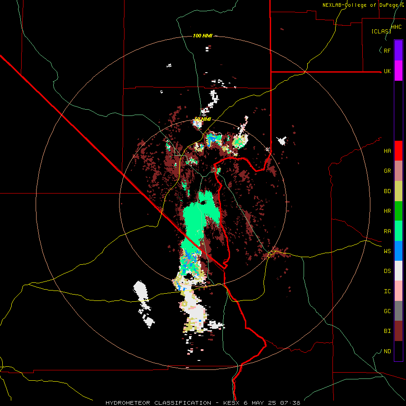Click the UK magenta legend swatch
The height and width of the screenshot is (406, 406).
pyautogui.click(x=398, y=71)
